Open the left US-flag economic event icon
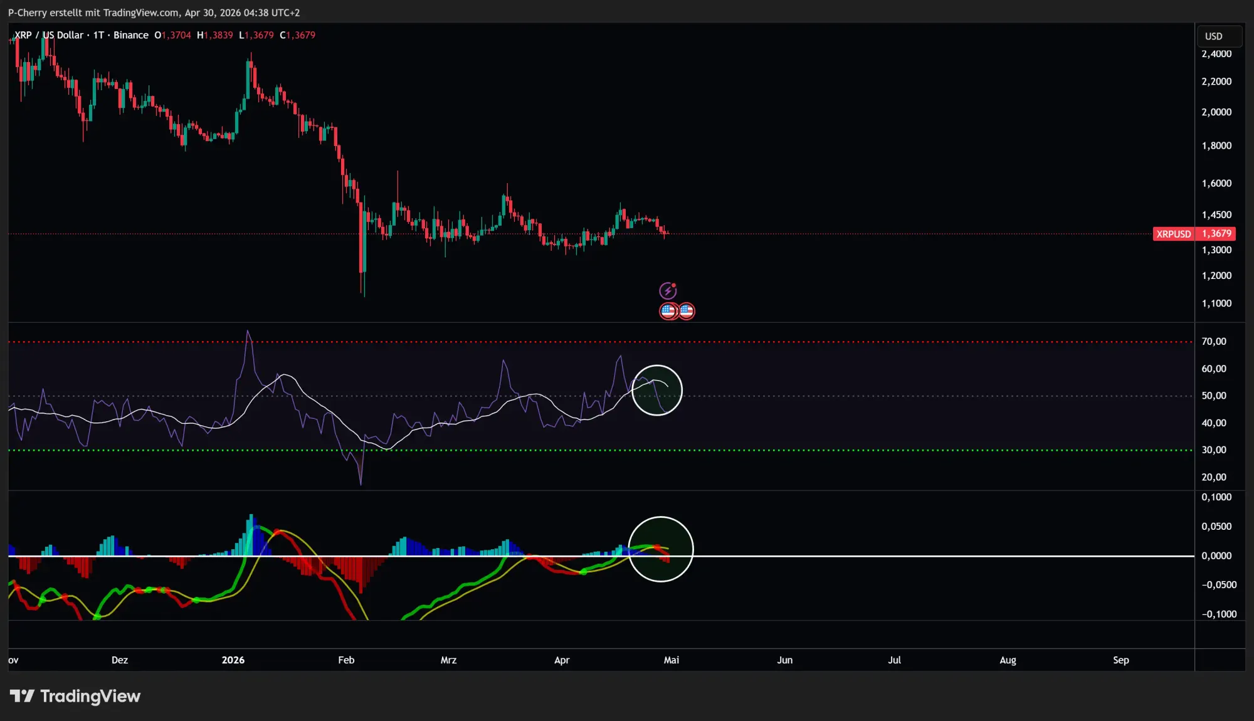 (x=668, y=310)
